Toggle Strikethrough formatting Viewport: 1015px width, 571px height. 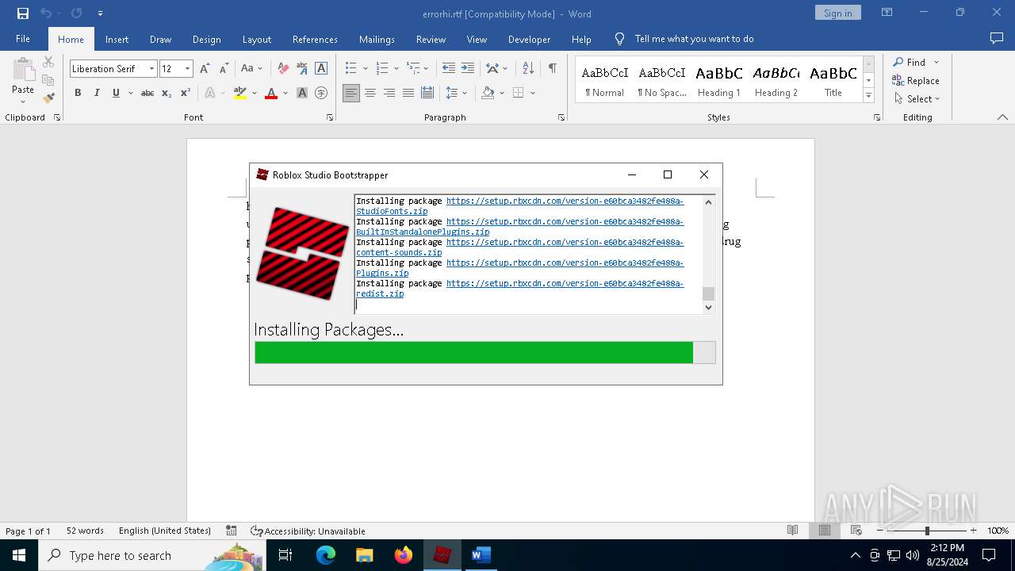147,93
